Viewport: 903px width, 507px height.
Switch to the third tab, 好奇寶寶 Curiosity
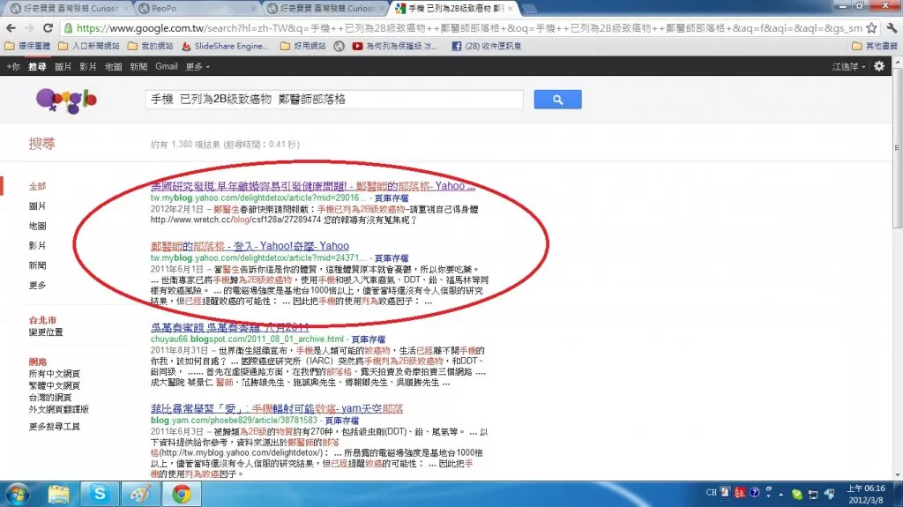pos(326,9)
